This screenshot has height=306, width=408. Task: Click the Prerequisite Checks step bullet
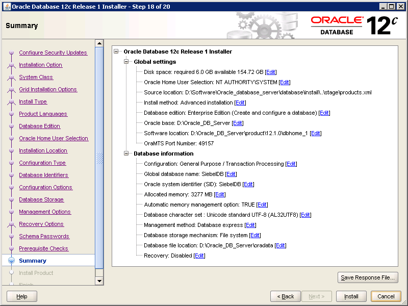pos(11,248)
